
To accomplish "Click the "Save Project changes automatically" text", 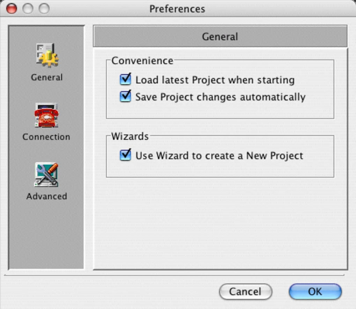I will (x=220, y=97).
